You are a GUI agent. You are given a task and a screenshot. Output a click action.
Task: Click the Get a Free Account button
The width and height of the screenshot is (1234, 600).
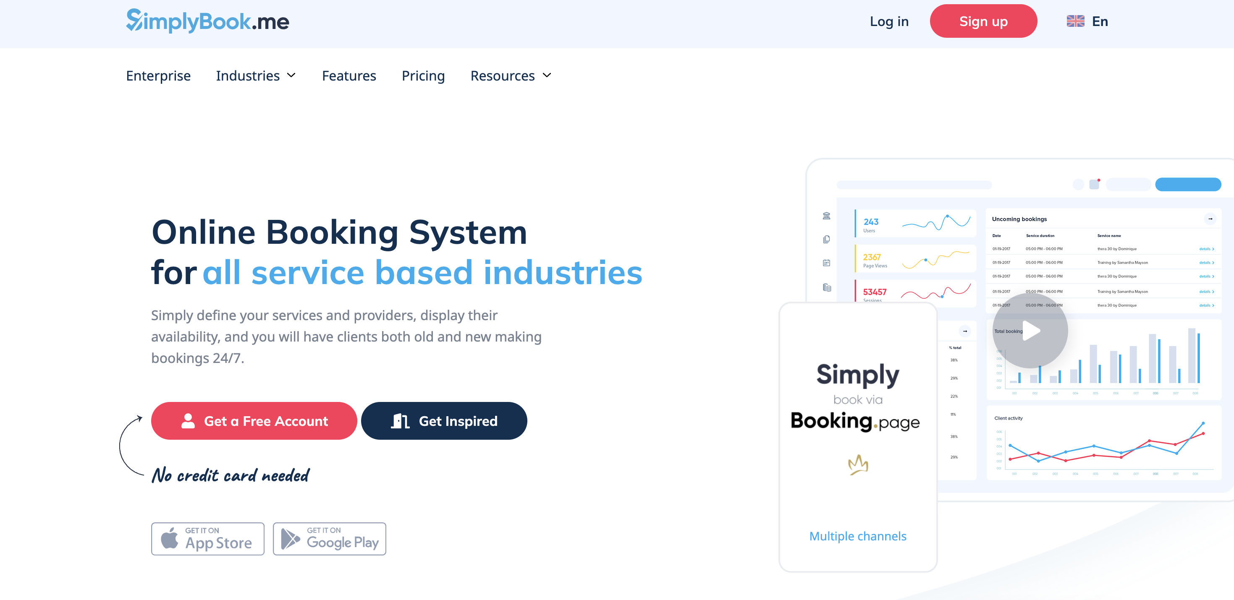click(x=254, y=421)
